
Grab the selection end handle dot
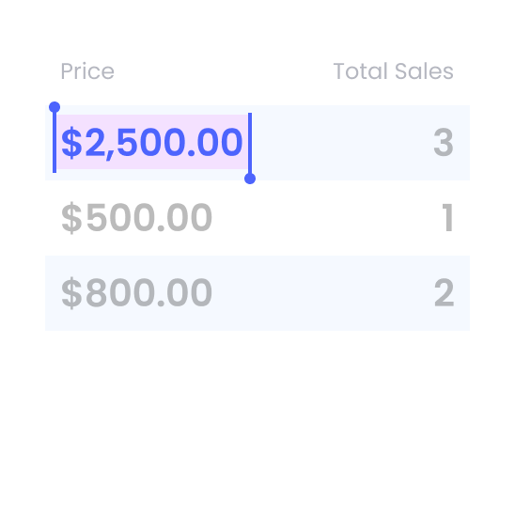pyautogui.click(x=250, y=179)
